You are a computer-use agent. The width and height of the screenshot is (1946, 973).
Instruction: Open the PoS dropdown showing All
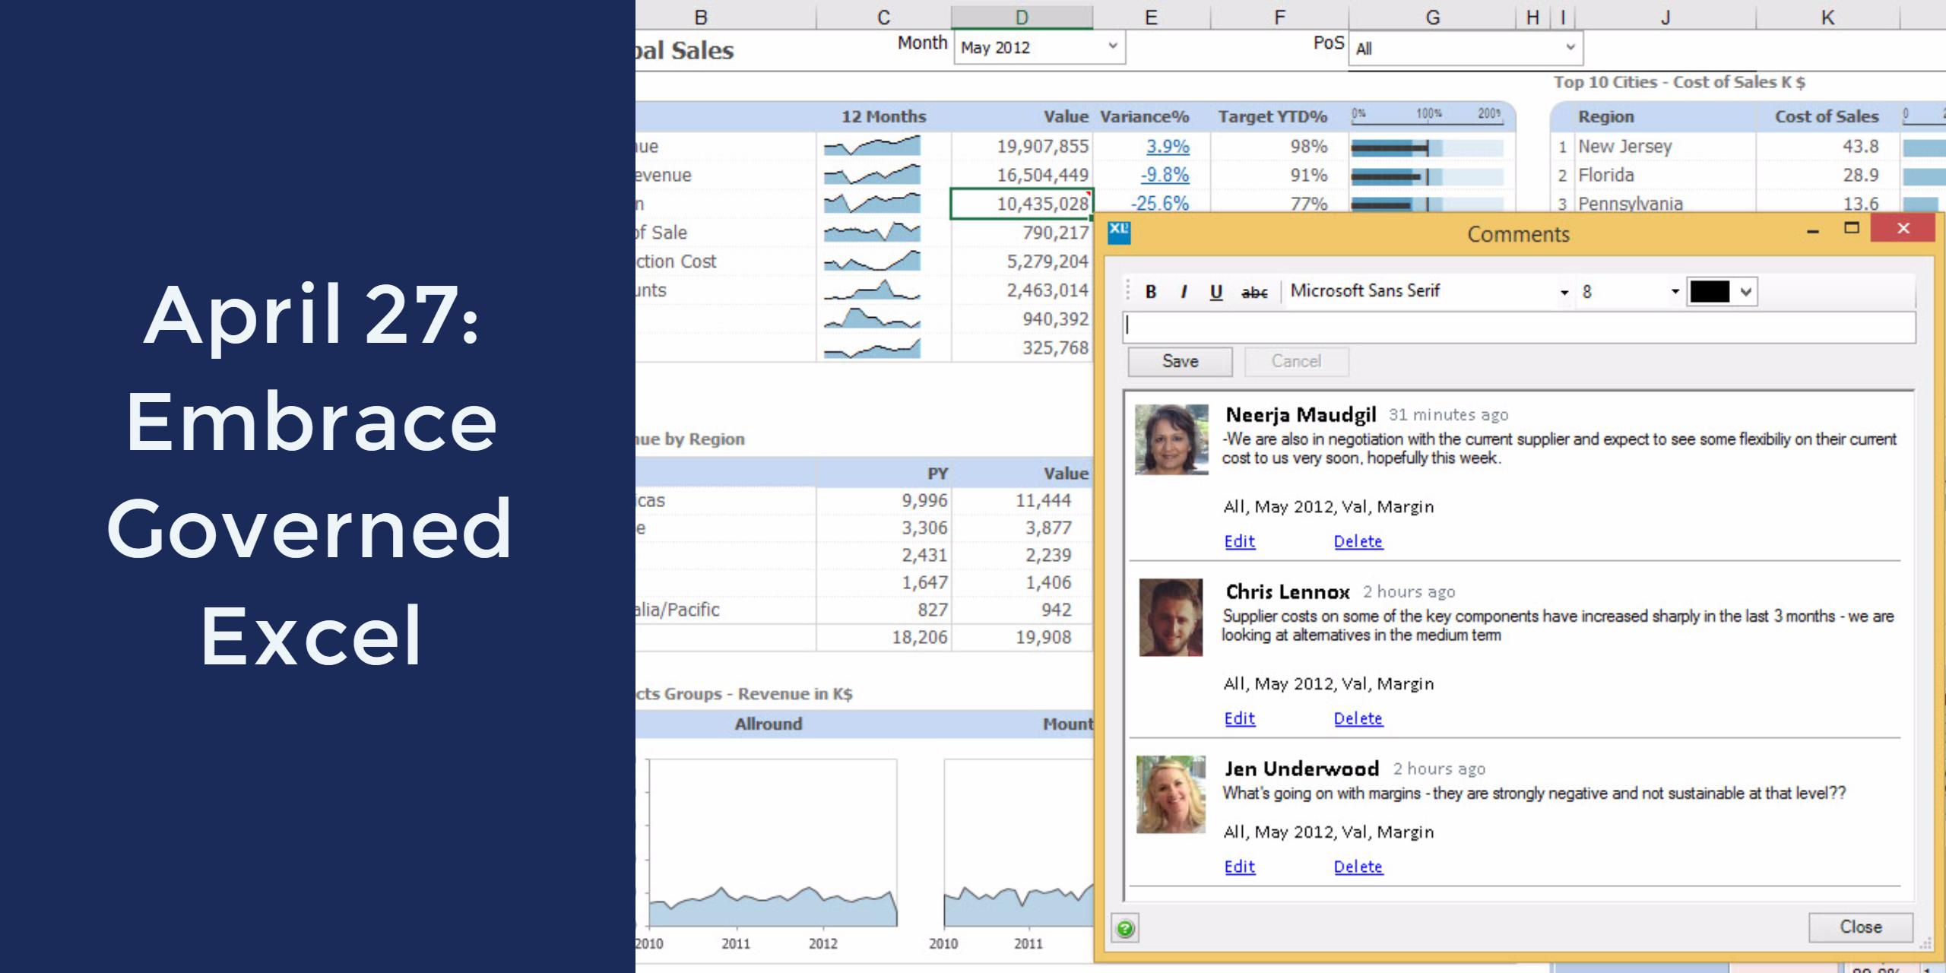[x=1570, y=48]
